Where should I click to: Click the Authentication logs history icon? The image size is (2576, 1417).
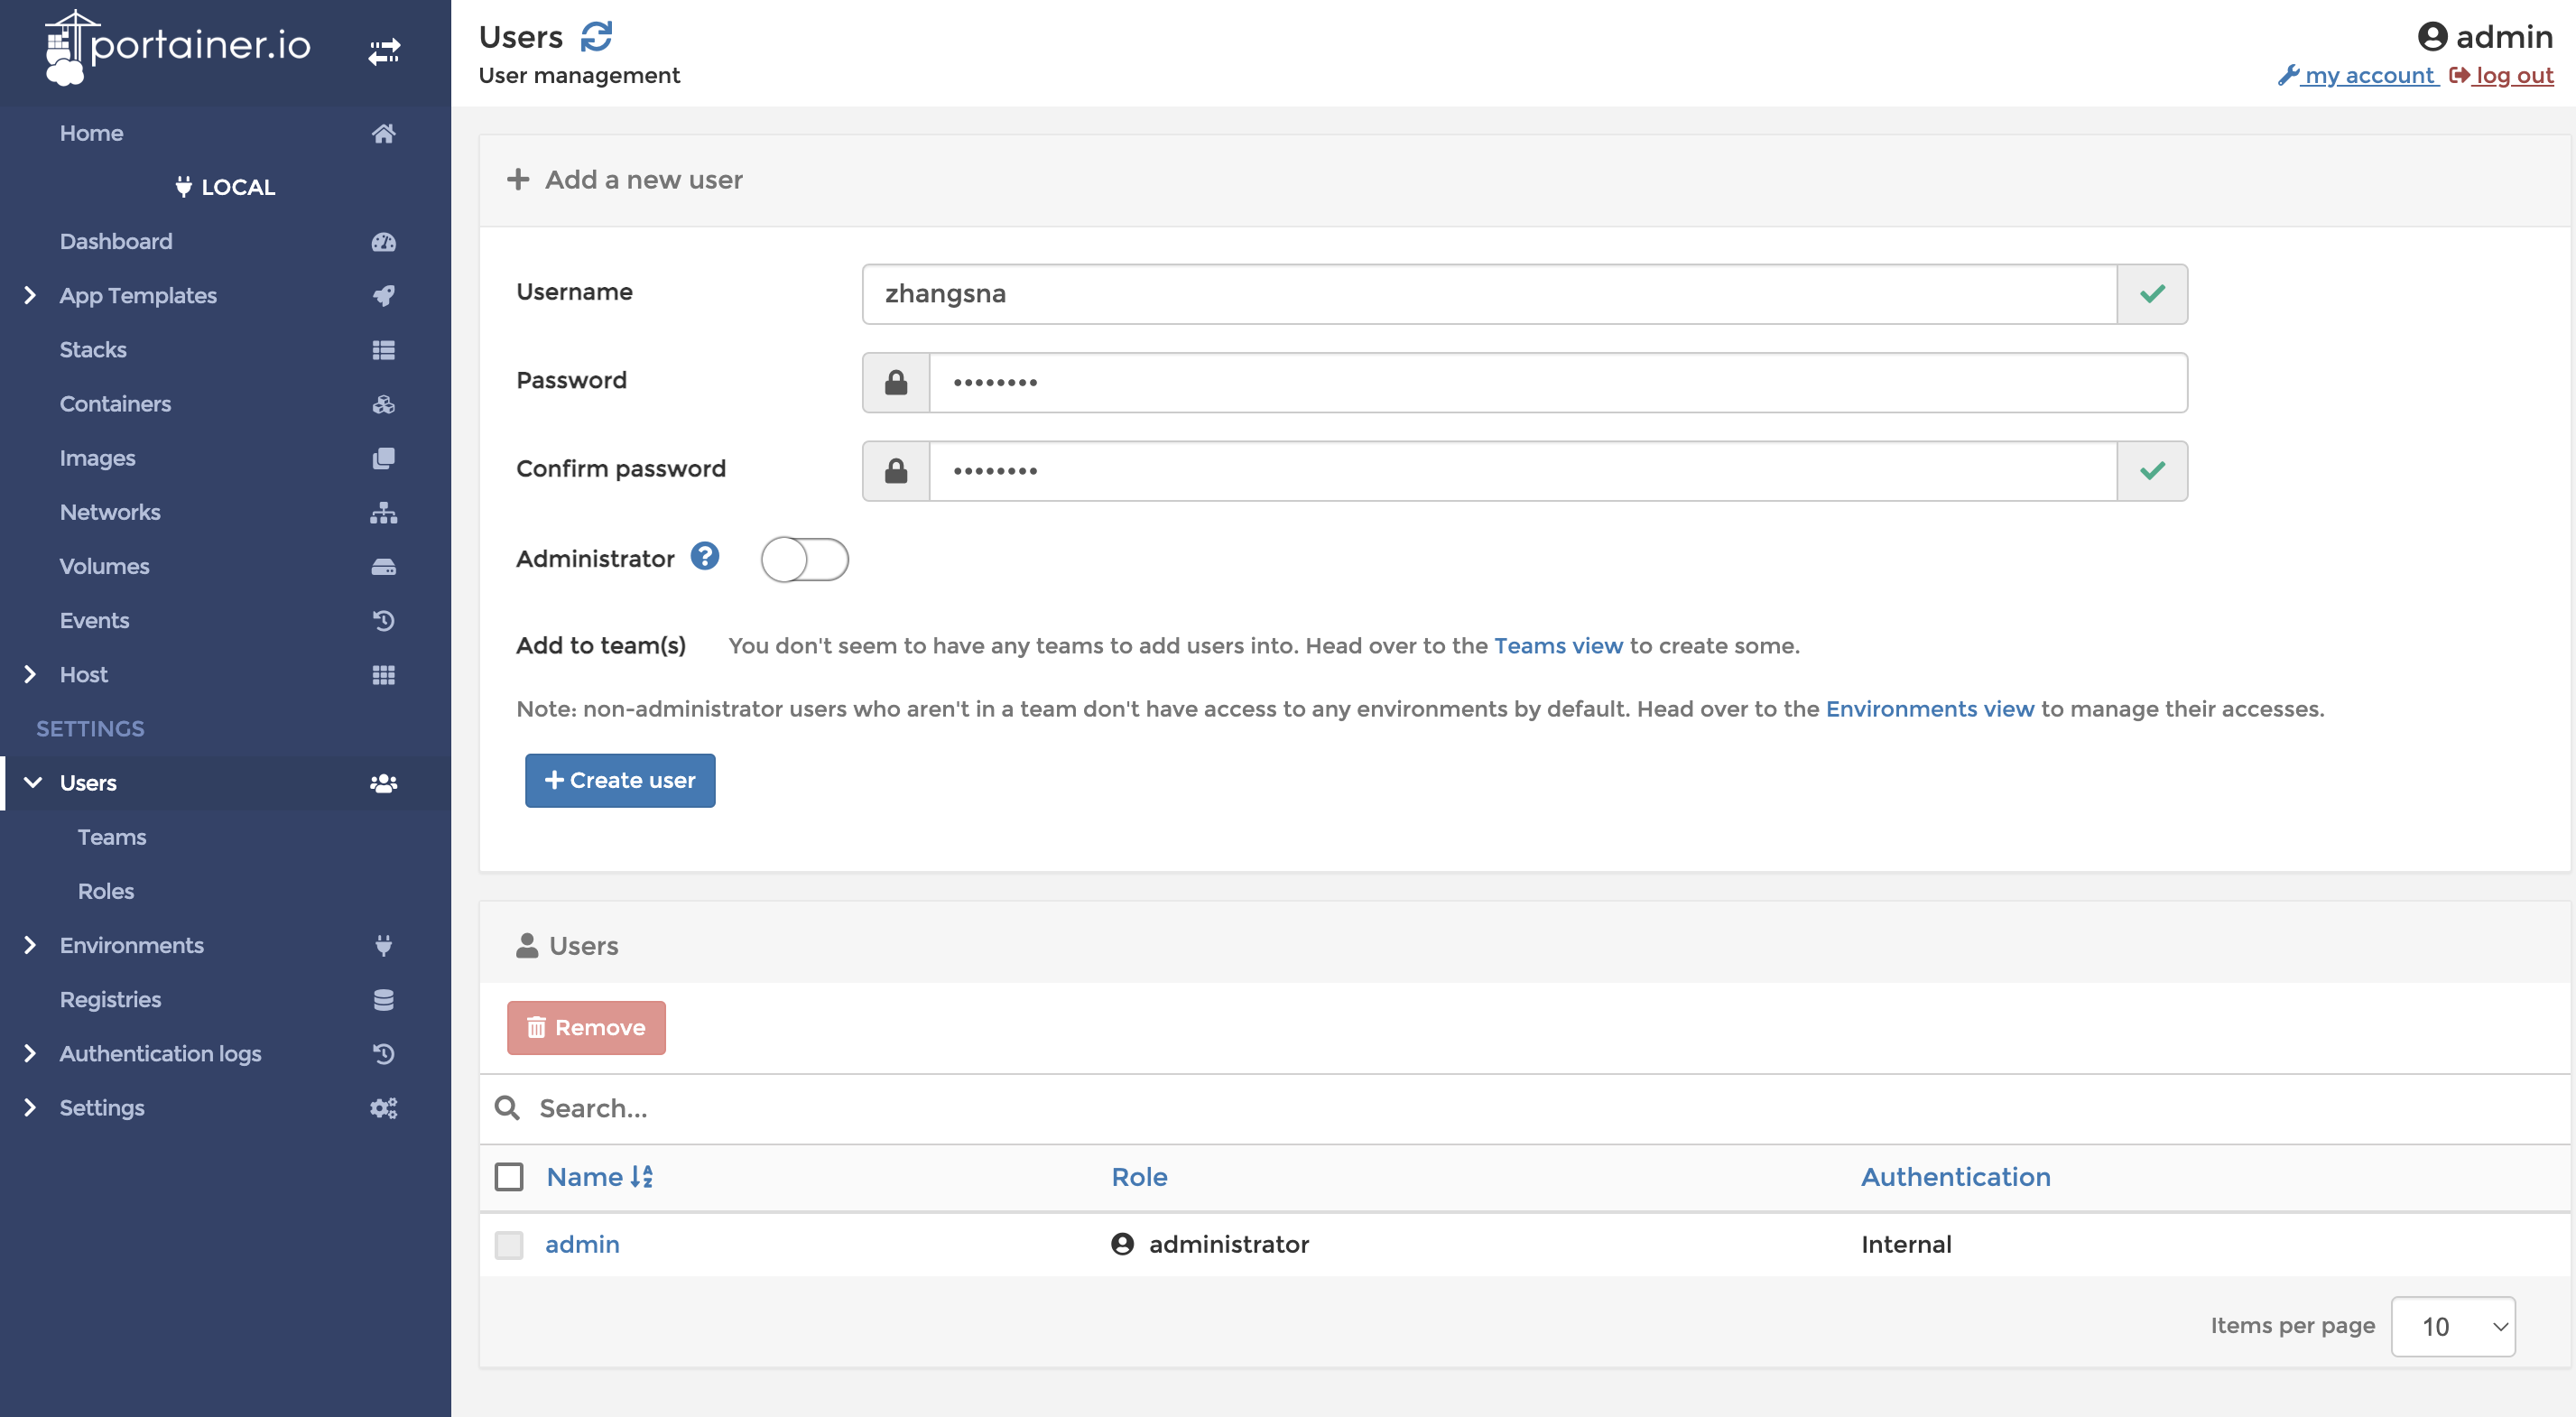coord(383,1053)
